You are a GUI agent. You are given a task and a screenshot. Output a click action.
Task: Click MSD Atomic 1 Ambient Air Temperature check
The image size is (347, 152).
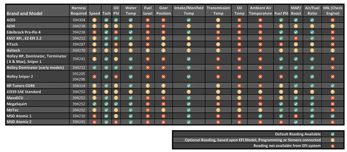260,116
